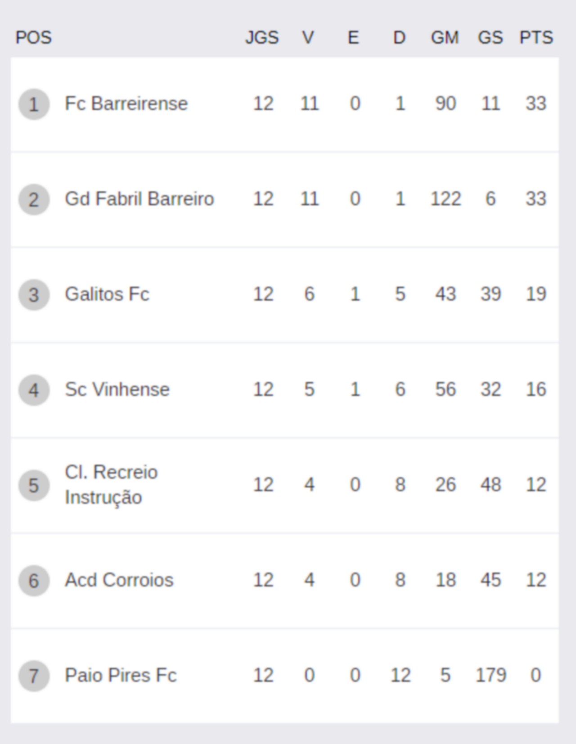Click the position 1 circle badge
This screenshot has width=576, height=744.
[34, 104]
